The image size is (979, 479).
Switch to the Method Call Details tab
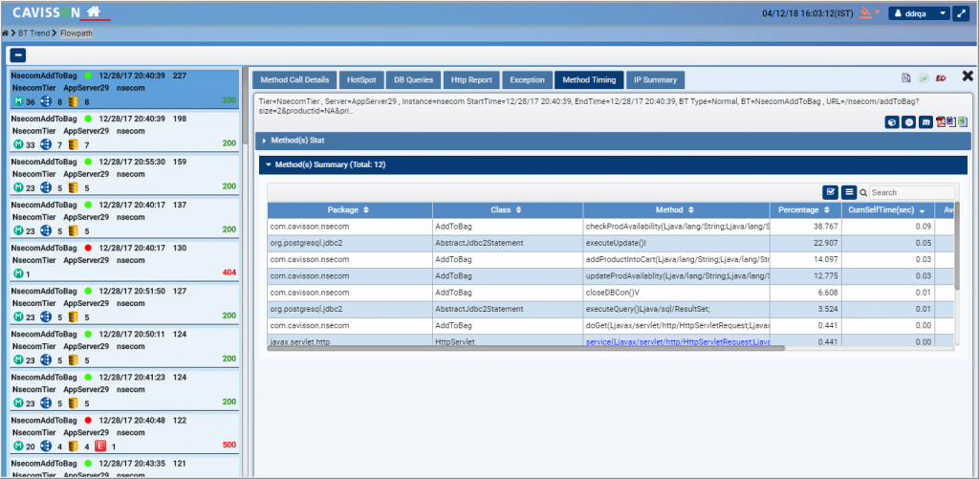coord(294,80)
